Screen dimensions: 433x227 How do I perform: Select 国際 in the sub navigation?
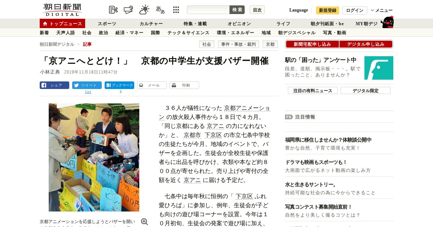pos(156,33)
